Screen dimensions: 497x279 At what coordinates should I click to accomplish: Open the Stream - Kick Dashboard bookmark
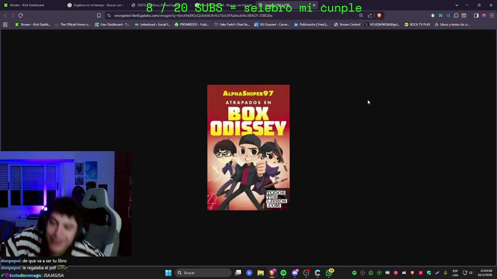click(x=33, y=24)
